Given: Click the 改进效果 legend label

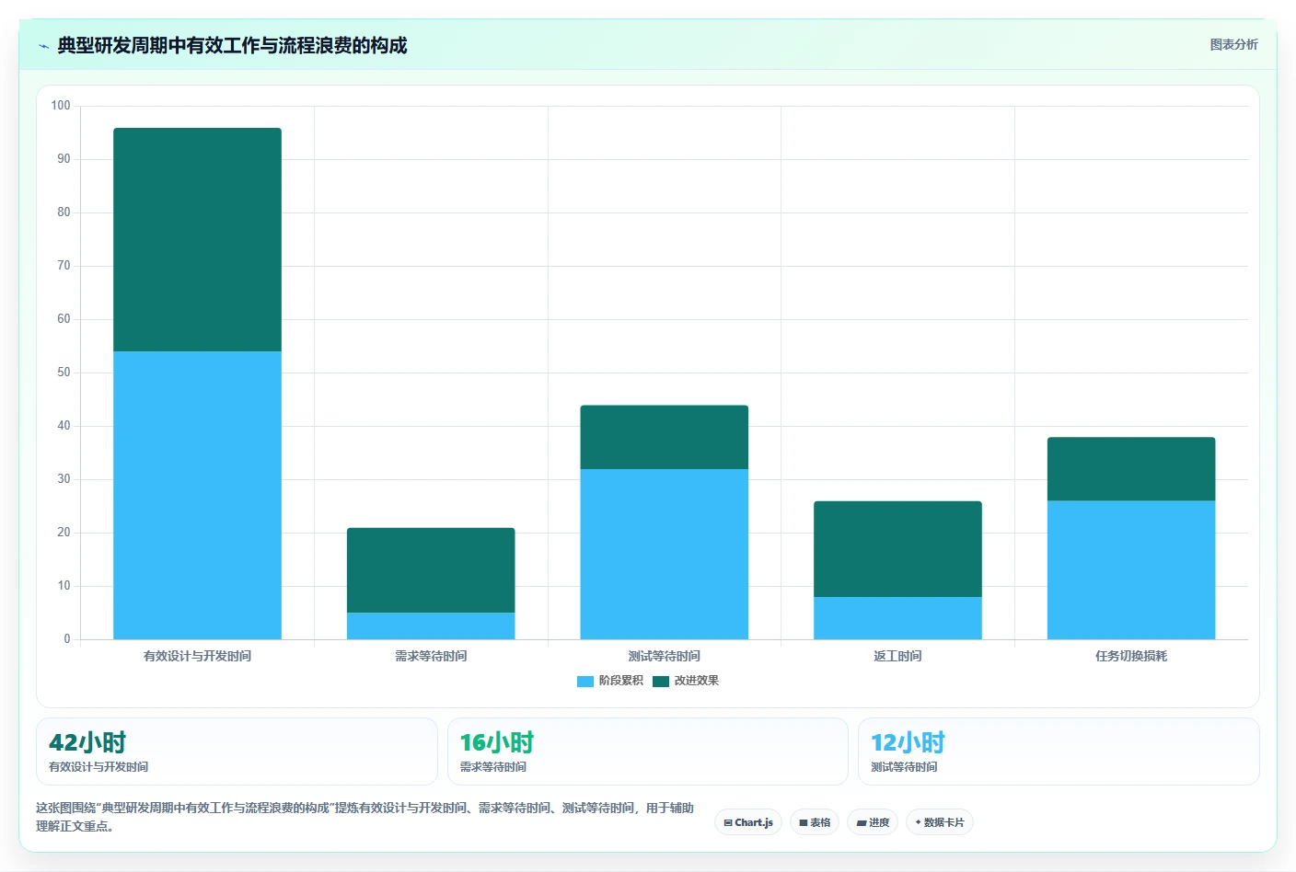Looking at the screenshot, I should pos(697,681).
